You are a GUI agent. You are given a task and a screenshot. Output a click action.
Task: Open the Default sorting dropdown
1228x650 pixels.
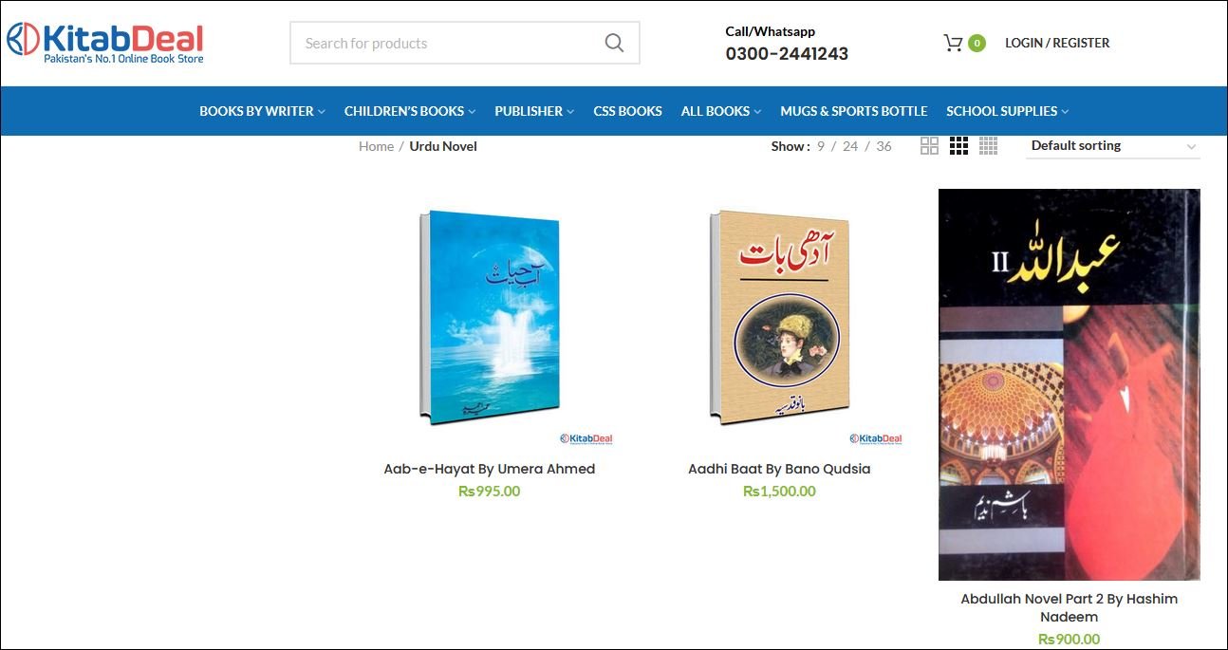(x=1112, y=146)
